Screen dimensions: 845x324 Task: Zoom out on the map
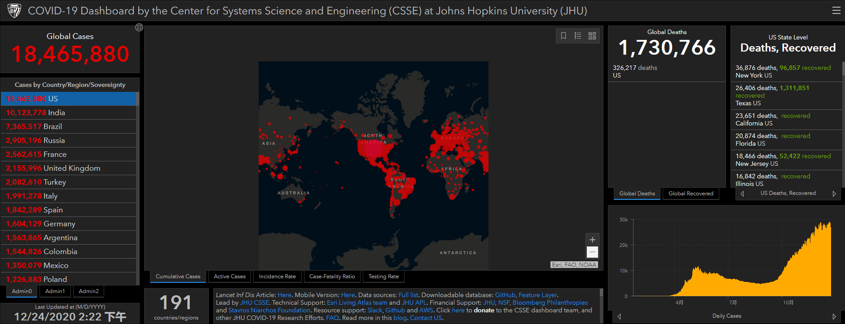coord(592,252)
